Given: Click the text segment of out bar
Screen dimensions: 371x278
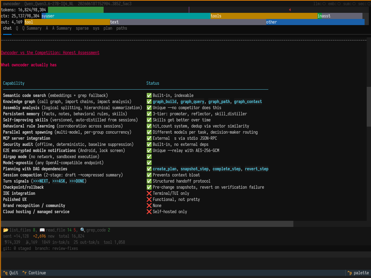Looking at the screenshot, I should tap(188, 22).
